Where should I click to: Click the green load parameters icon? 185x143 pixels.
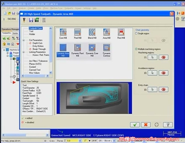pos(37,20)
